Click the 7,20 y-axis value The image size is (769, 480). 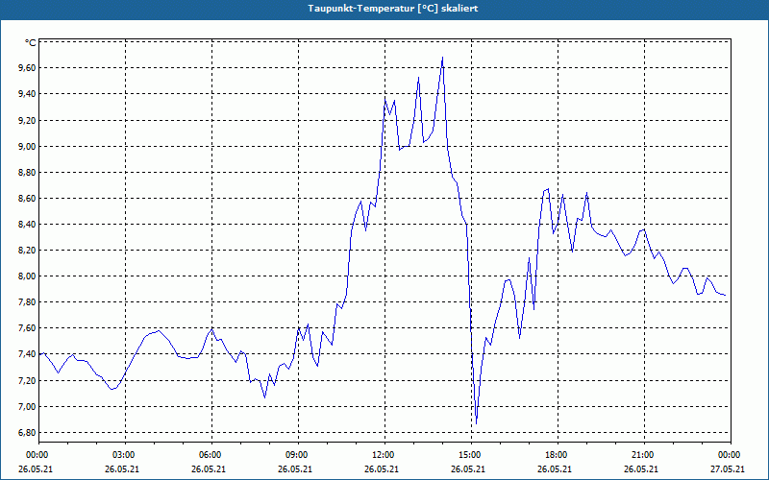click(x=27, y=380)
